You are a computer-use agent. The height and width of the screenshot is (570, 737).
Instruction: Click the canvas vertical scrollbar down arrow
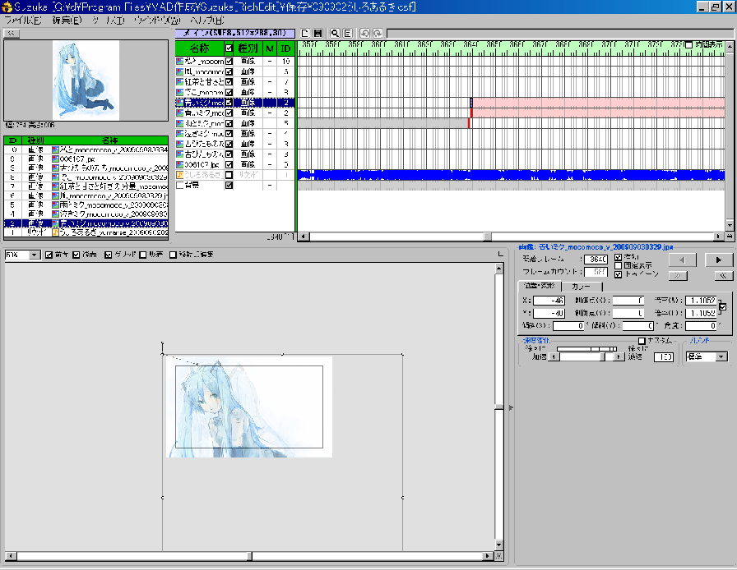pyautogui.click(x=498, y=545)
